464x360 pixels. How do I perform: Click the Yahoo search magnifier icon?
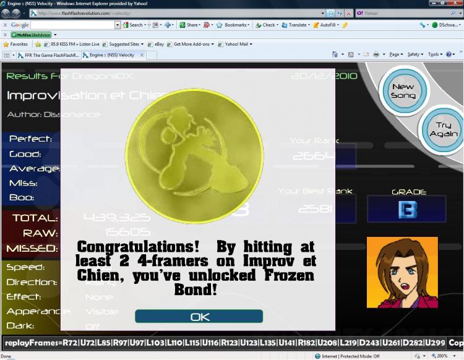click(453, 13)
